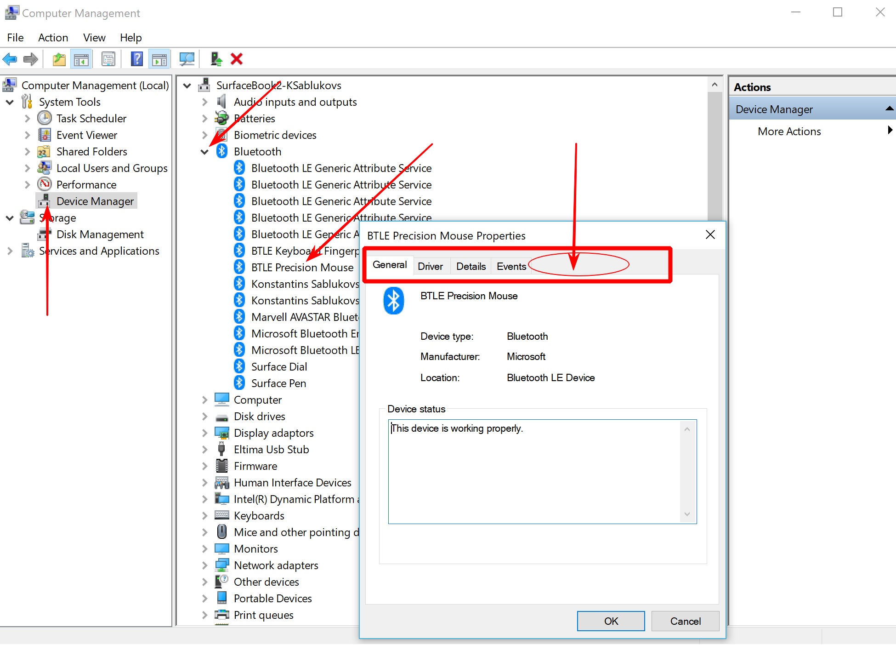Toggle the Show/Hide Action Pane icon
896x645 pixels.
pyautogui.click(x=159, y=59)
